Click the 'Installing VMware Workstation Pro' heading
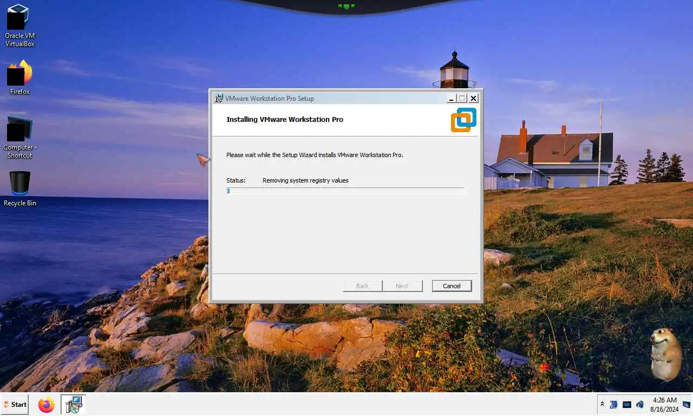The image size is (693, 416). click(285, 119)
